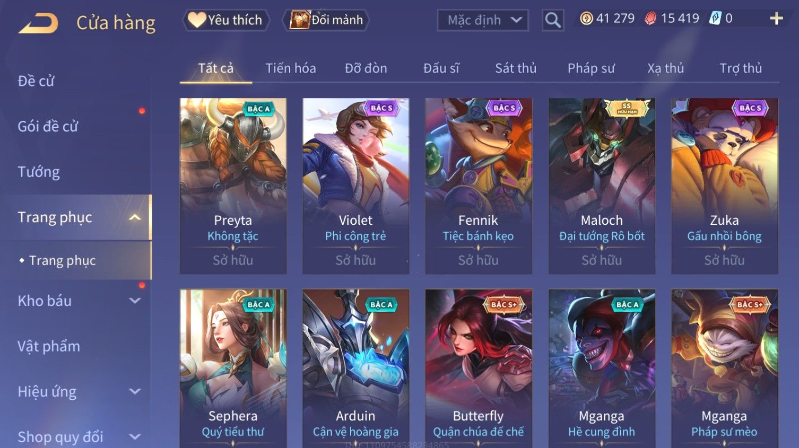
Task: Switch to the Pháp sư tab
Action: [x=591, y=68]
